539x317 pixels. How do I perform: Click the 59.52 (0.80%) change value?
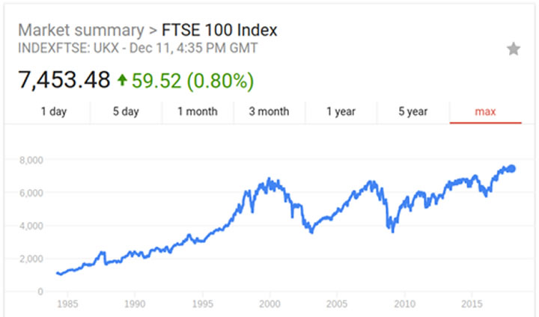click(x=193, y=79)
